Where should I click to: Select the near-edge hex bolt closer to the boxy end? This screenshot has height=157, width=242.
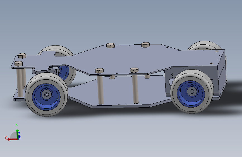point(134,70)
